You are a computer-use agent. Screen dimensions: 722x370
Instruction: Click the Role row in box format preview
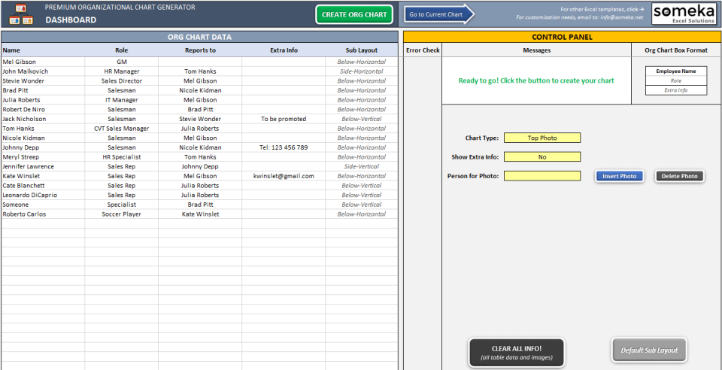click(x=676, y=80)
